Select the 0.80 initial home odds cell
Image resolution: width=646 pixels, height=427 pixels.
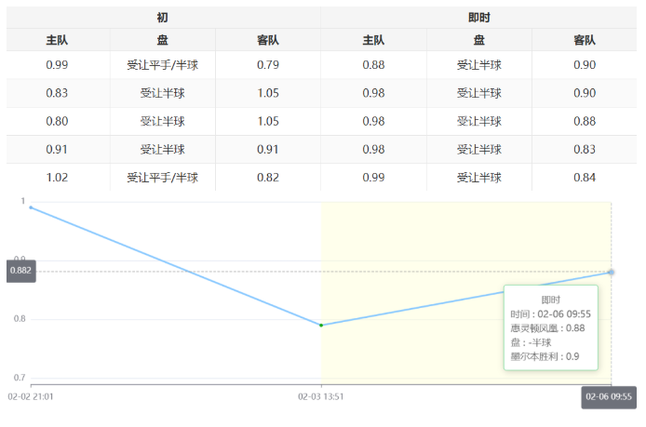[x=57, y=121]
